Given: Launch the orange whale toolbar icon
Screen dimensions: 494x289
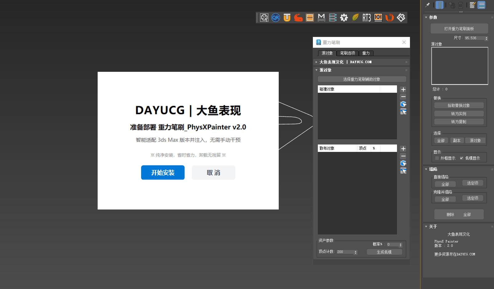Looking at the screenshot, I should tap(298, 18).
